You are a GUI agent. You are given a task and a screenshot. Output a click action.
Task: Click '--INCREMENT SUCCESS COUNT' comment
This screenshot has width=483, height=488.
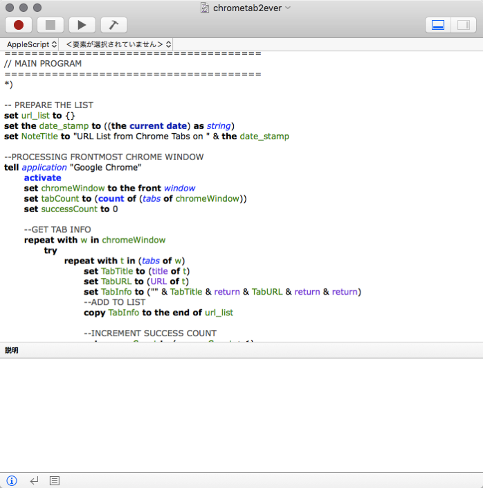(x=150, y=333)
